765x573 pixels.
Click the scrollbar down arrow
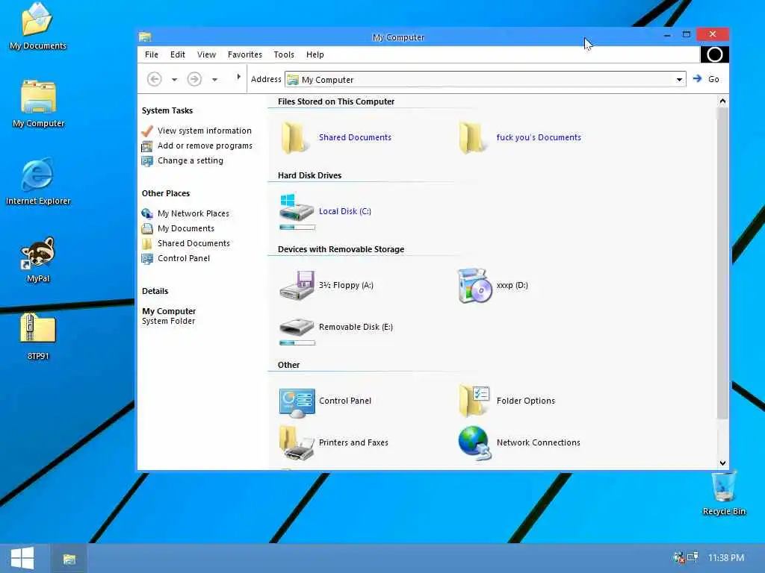(x=722, y=463)
